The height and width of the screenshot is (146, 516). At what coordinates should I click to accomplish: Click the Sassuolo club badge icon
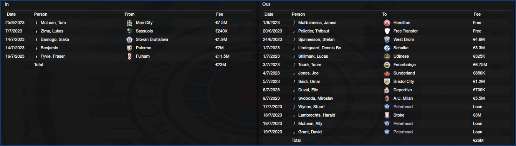point(129,31)
